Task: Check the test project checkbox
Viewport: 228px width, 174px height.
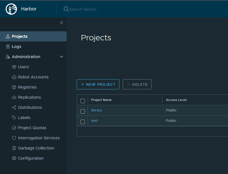Action: tap(83, 122)
